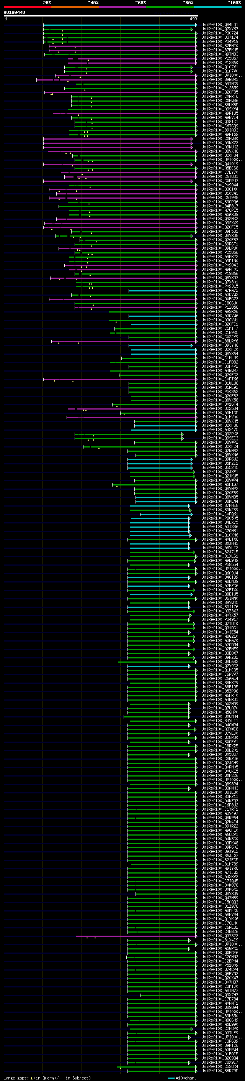This screenshot has height=1081, width=245.
Task: Select hit label UniRef100_A9PI59
Action: coord(219,134)
